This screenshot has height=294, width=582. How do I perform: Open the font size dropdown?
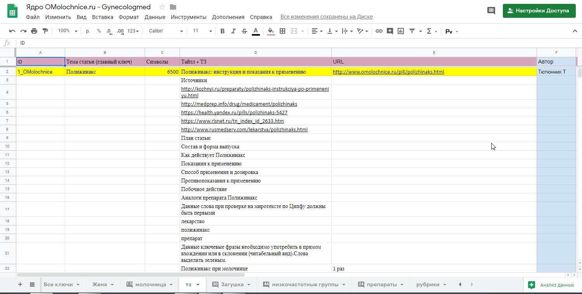(x=202, y=31)
